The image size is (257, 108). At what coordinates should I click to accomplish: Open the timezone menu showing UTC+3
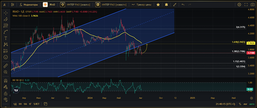coord(226,104)
